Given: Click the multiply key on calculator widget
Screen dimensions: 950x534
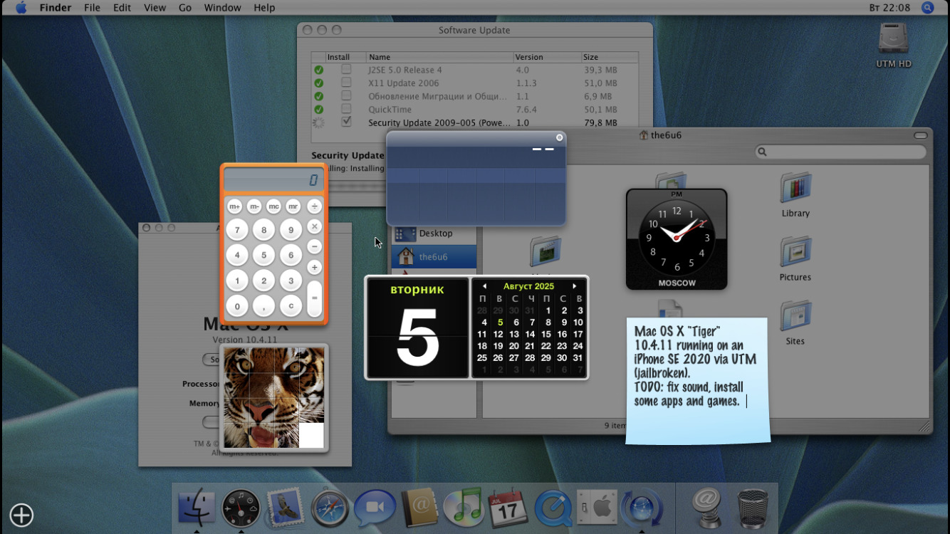Looking at the screenshot, I should click(314, 226).
